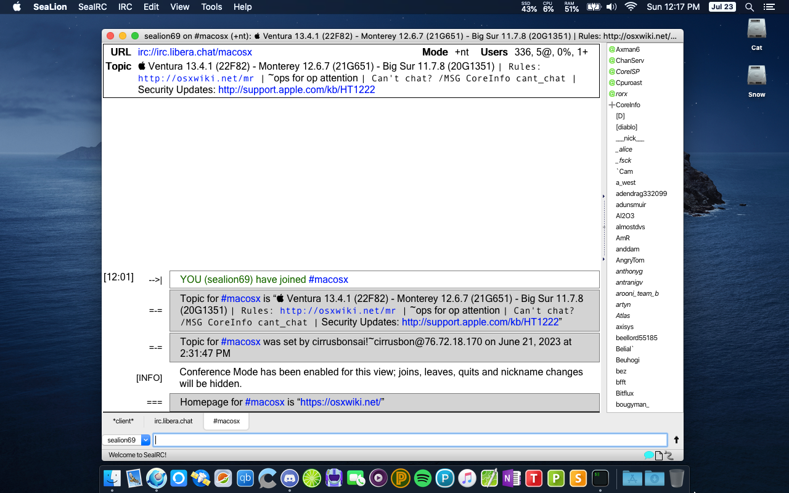Open Spotlight search in menu bar
The image size is (789, 493).
tap(750, 7)
